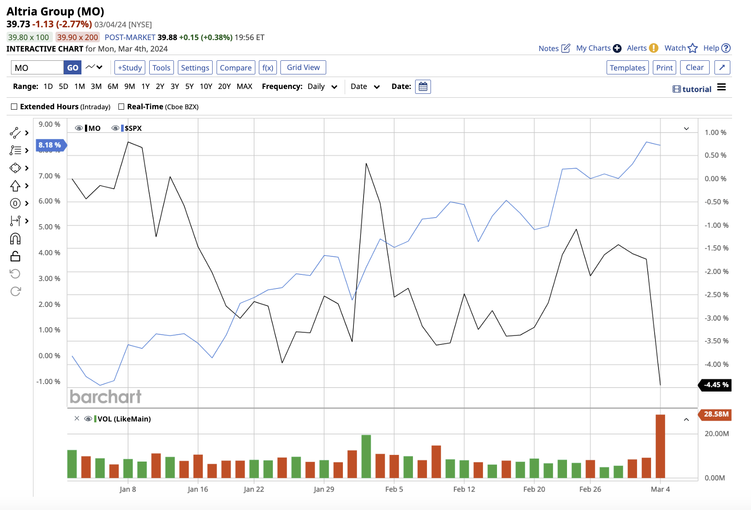This screenshot has height=510, width=751.
Task: Open the Date mode dropdown
Action: point(365,87)
